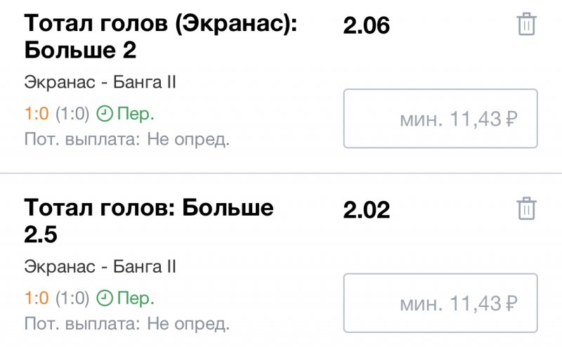Click gray (1:0) period score in the 2.02 bet
The height and width of the screenshot is (347, 562).
point(72,298)
